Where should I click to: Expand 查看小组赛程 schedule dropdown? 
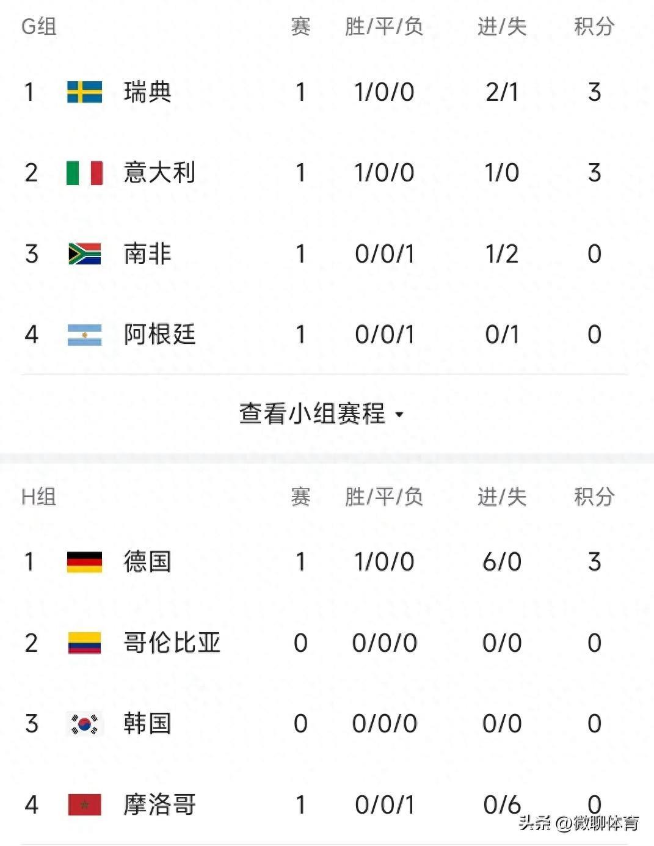pos(312,414)
